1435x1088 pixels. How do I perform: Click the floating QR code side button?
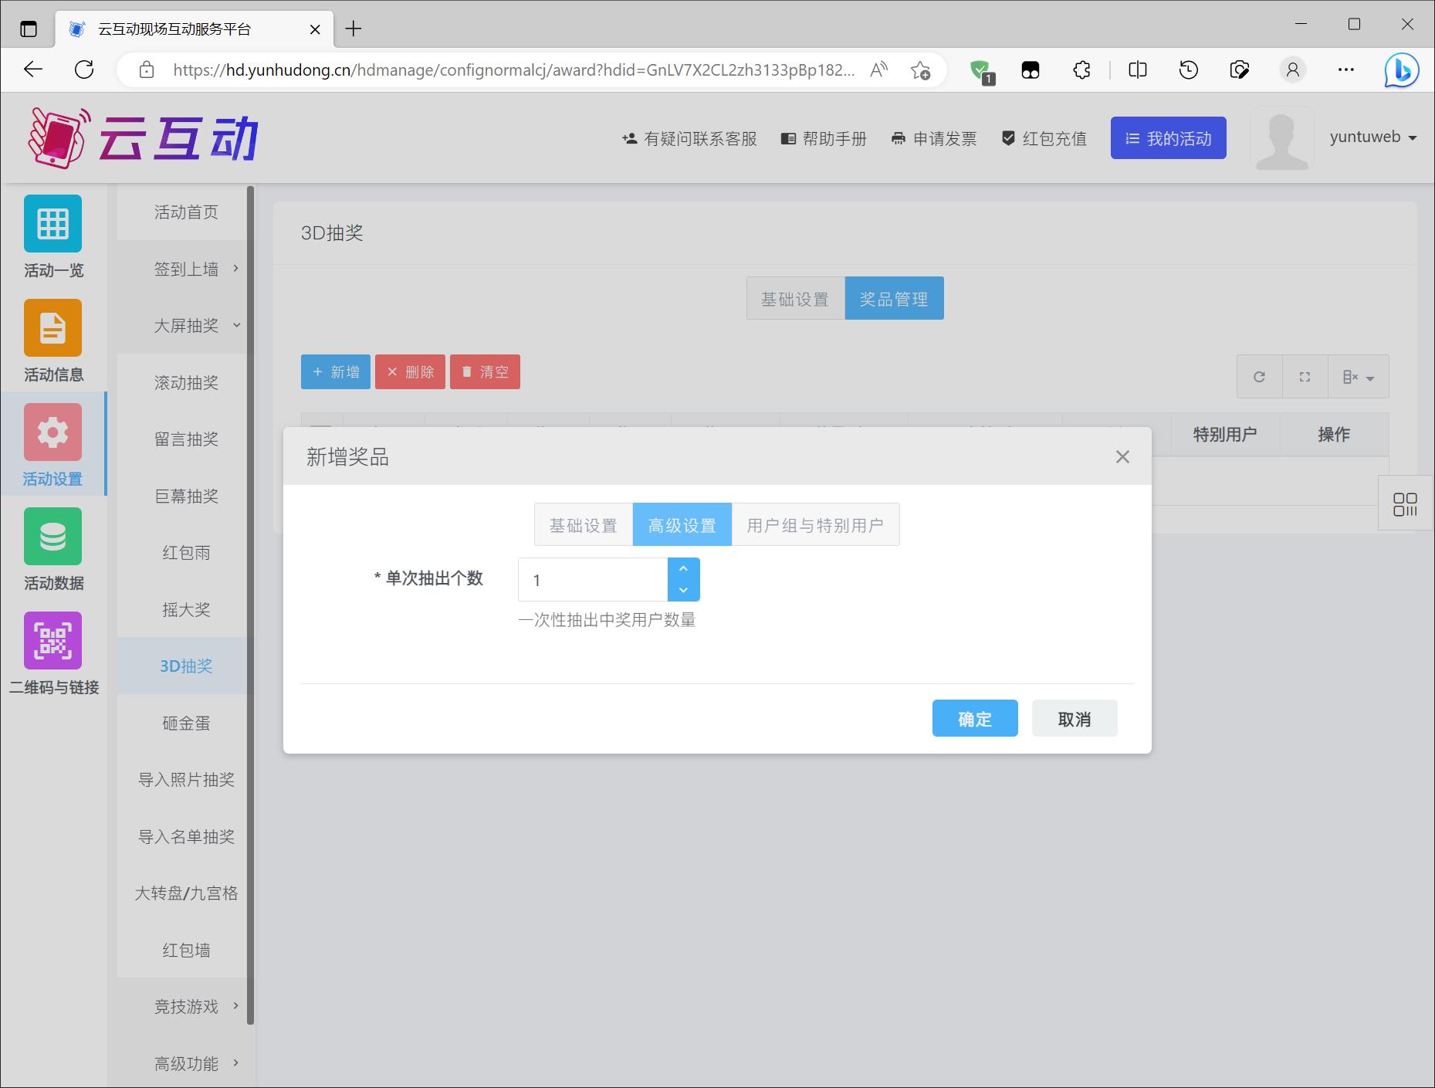(x=1405, y=503)
